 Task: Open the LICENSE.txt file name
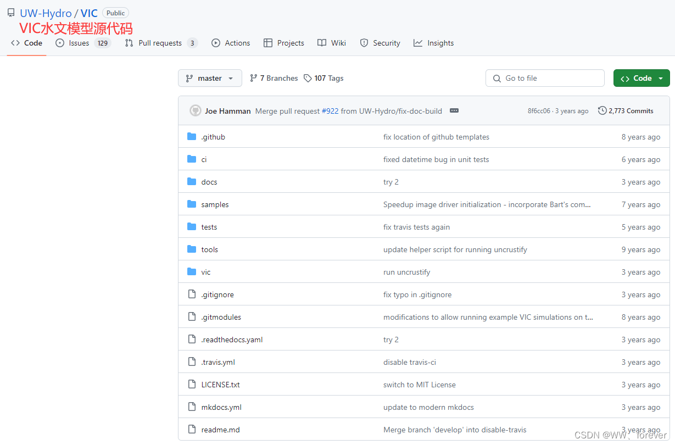221,385
